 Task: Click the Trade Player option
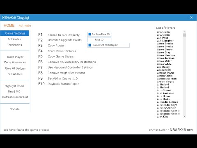tap(15, 57)
